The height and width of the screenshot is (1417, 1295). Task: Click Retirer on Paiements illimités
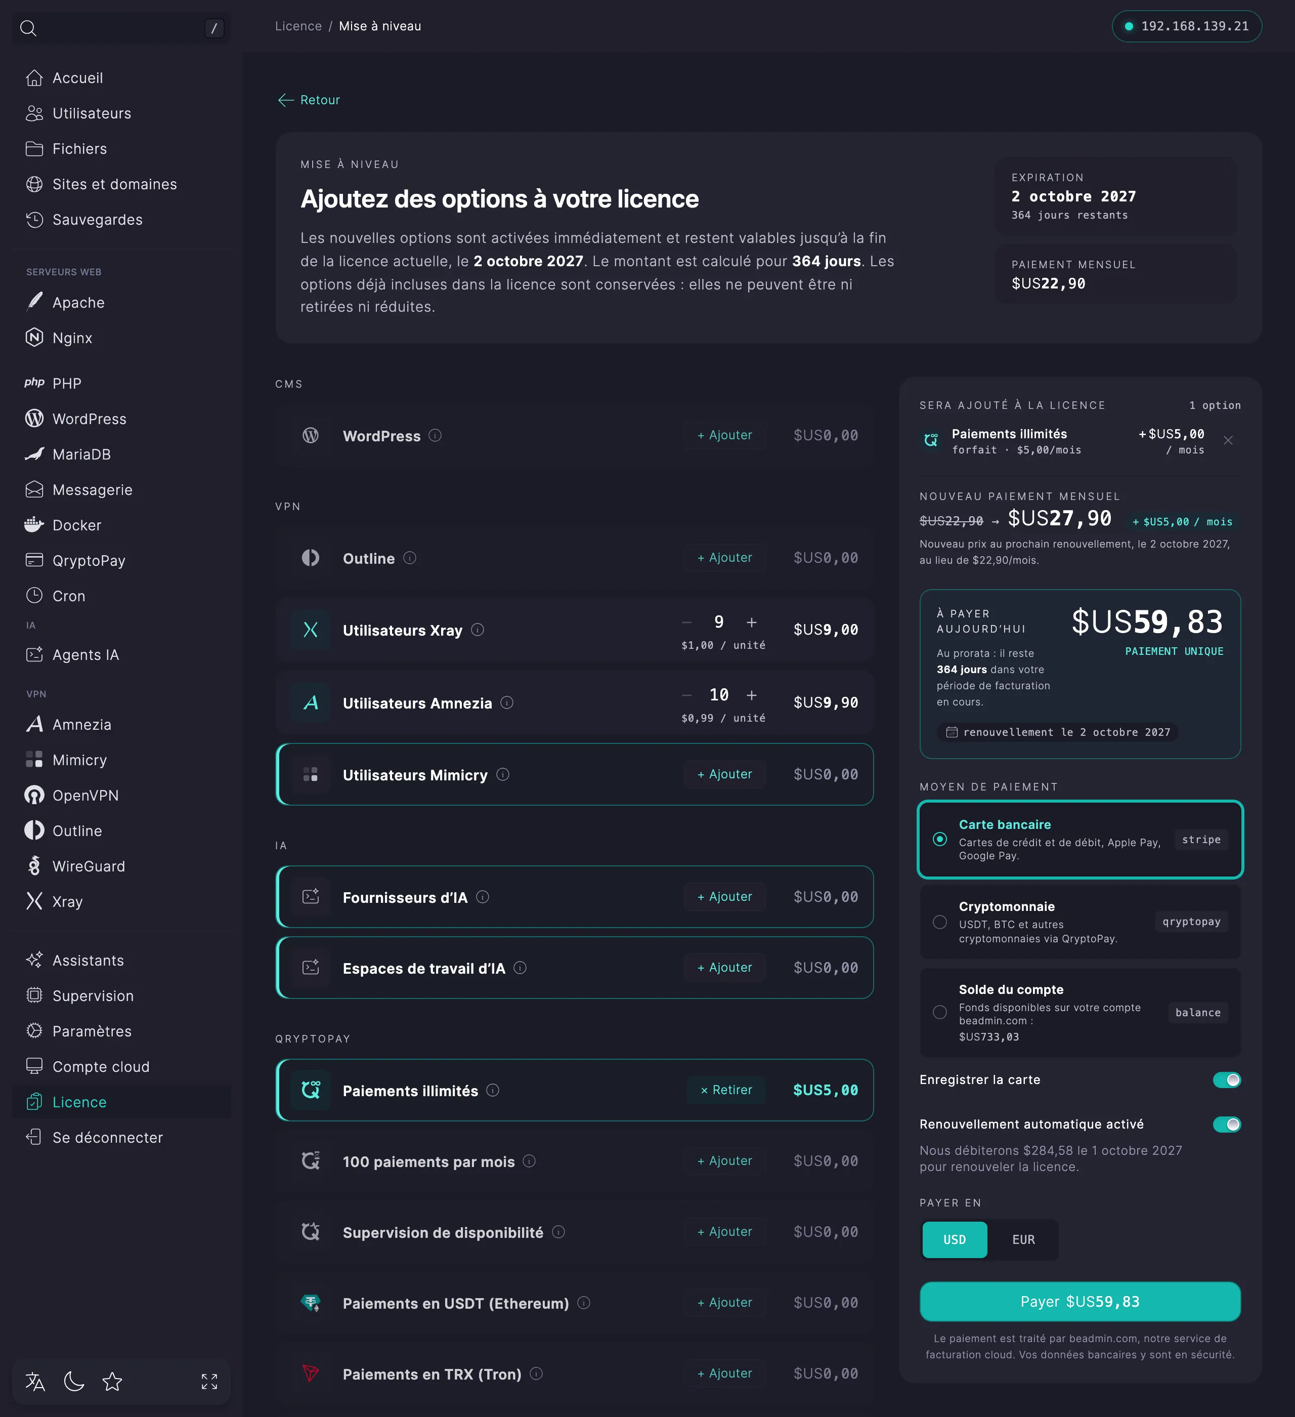click(726, 1090)
